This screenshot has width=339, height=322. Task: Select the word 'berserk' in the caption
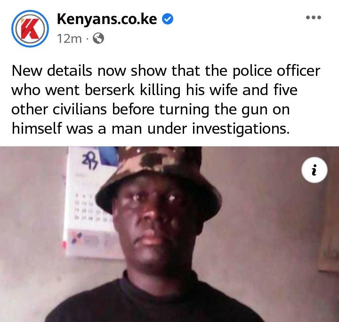(x=110, y=90)
